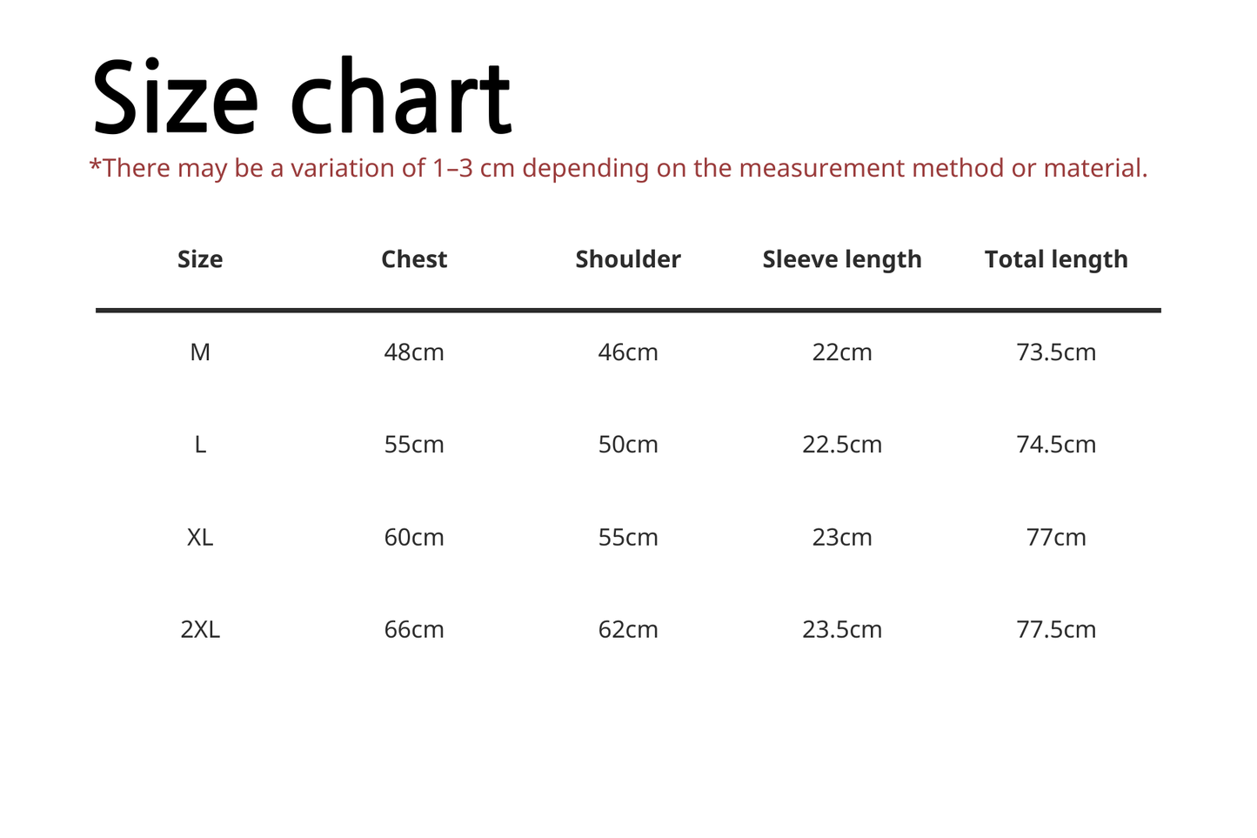Click the 23.5cm sleeve length cell
Image resolution: width=1257 pixels, height=838 pixels.
point(842,630)
